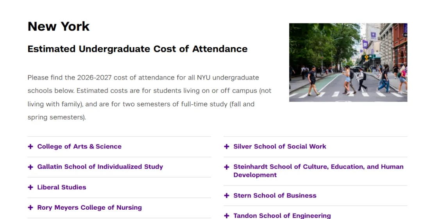Click the New York page heading
Screen dimensions: 422x219
coord(59,26)
